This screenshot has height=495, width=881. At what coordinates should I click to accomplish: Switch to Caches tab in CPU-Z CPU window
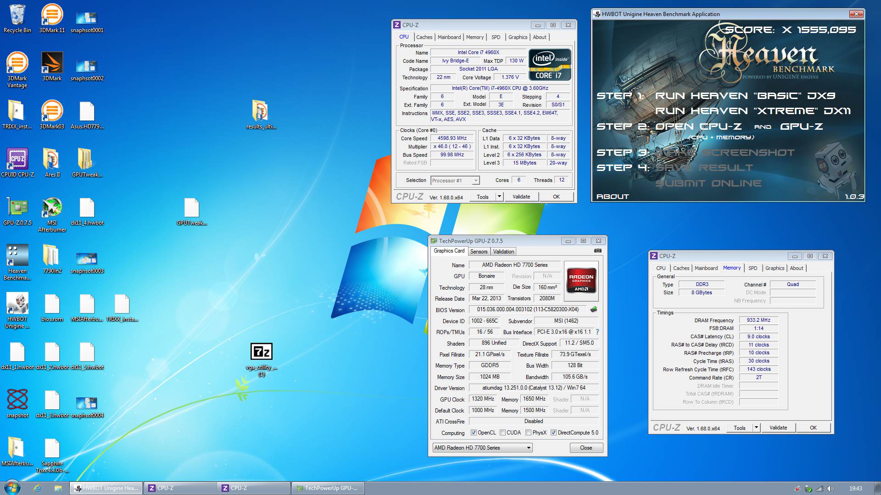pos(424,37)
